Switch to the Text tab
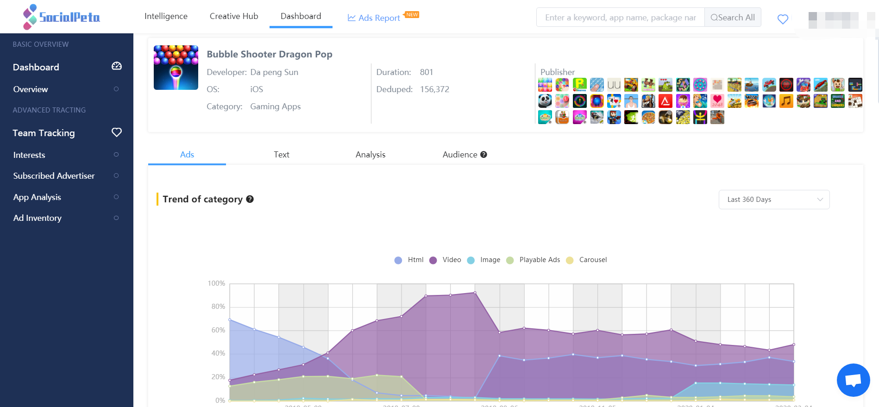This screenshot has height=407, width=879. point(281,155)
